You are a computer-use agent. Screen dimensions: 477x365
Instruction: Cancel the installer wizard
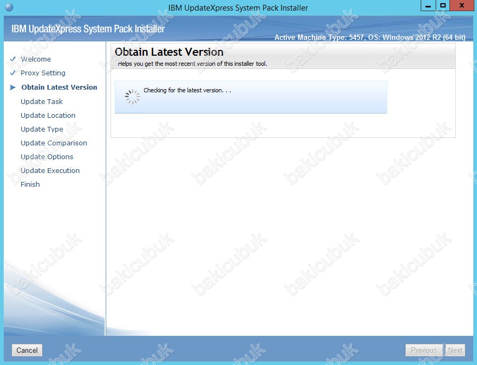point(27,350)
